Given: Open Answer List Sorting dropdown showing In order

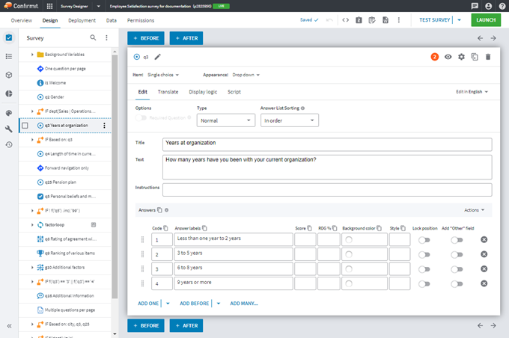Looking at the screenshot, I should coord(289,120).
